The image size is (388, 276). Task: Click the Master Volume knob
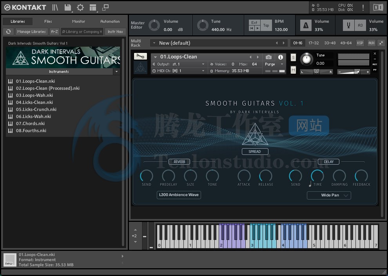[x=154, y=25]
